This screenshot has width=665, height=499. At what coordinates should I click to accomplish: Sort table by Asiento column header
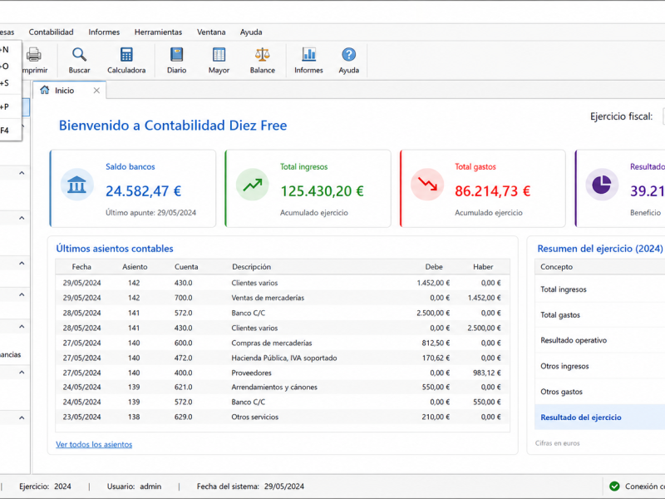pyautogui.click(x=135, y=267)
